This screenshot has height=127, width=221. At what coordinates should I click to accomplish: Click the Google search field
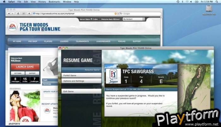(140, 14)
